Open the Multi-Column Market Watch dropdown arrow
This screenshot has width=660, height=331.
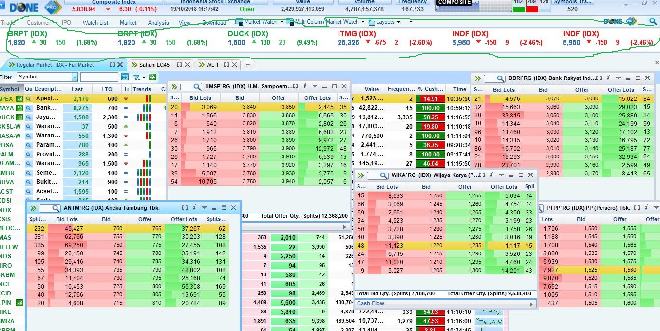click(363, 22)
